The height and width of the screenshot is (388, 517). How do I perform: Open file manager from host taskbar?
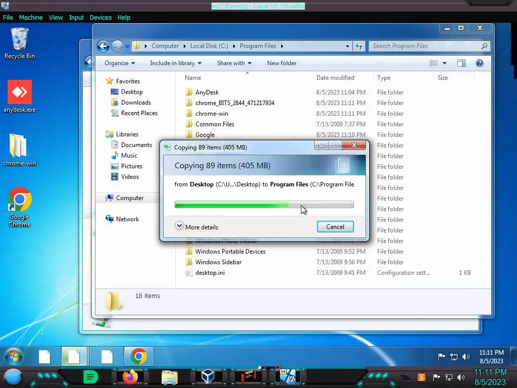pos(170,377)
